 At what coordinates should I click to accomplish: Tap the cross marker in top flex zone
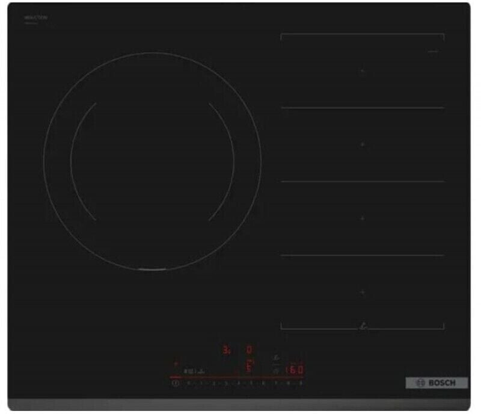[x=363, y=71]
